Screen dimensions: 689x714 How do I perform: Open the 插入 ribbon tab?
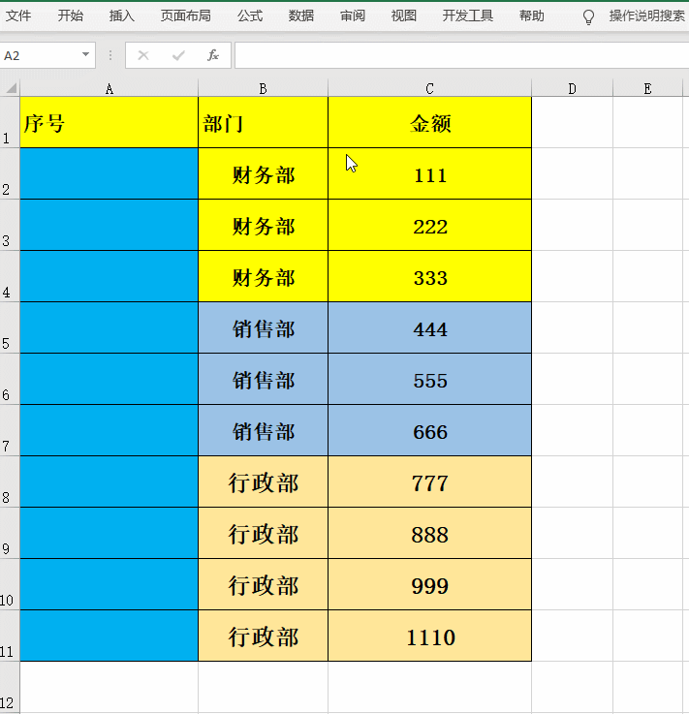[x=121, y=16]
